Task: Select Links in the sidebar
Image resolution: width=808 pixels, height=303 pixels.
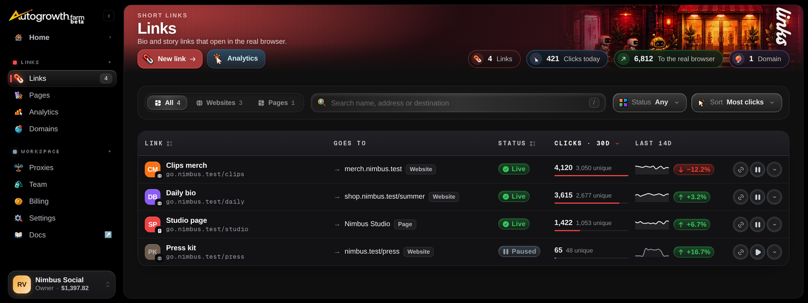Action: pyautogui.click(x=62, y=78)
